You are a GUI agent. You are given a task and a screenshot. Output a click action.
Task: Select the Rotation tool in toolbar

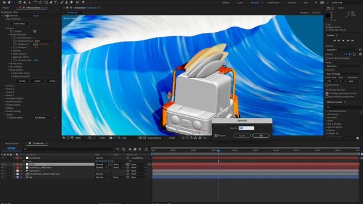click(x=35, y=2)
